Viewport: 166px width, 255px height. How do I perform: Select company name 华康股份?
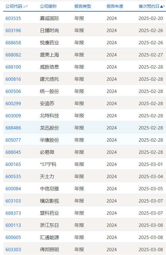(x=50, y=140)
